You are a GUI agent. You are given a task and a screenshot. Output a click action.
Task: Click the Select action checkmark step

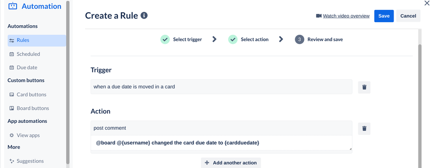(x=233, y=40)
